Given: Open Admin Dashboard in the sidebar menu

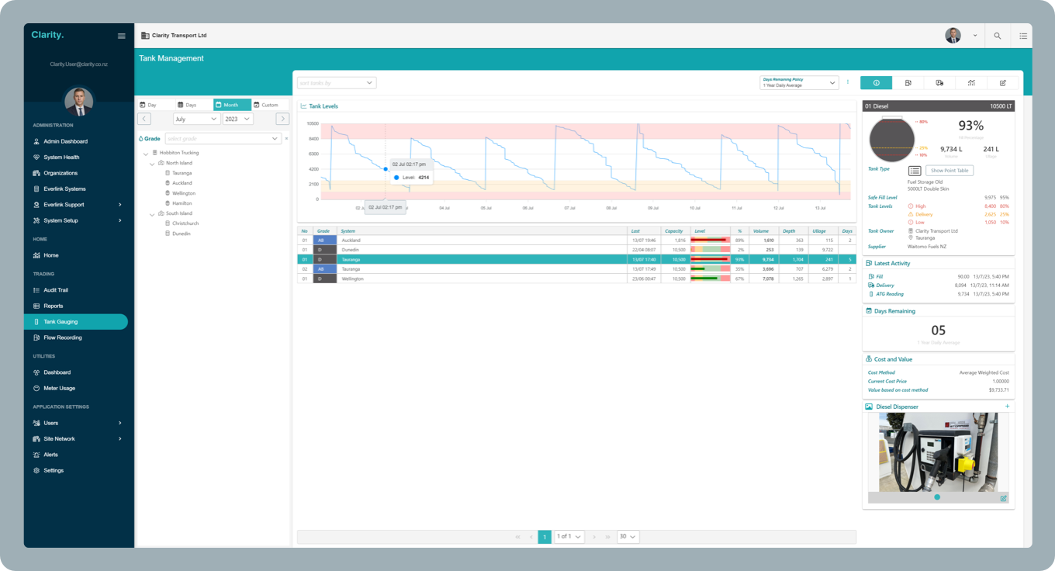Looking at the screenshot, I should coord(65,141).
